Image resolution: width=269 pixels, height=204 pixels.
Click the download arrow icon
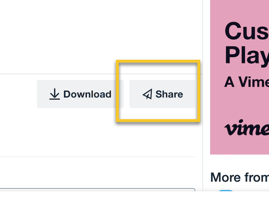[55, 94]
